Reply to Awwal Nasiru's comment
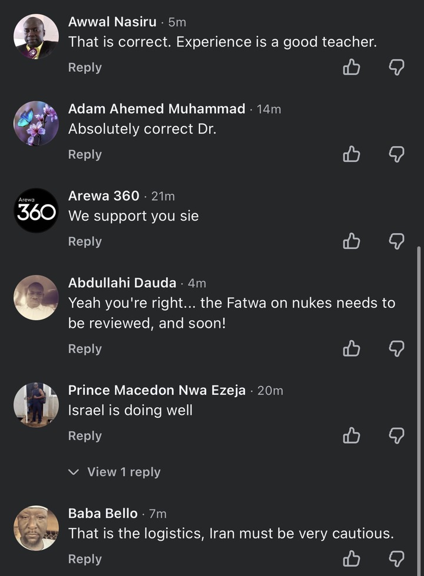The image size is (424, 576). [85, 68]
